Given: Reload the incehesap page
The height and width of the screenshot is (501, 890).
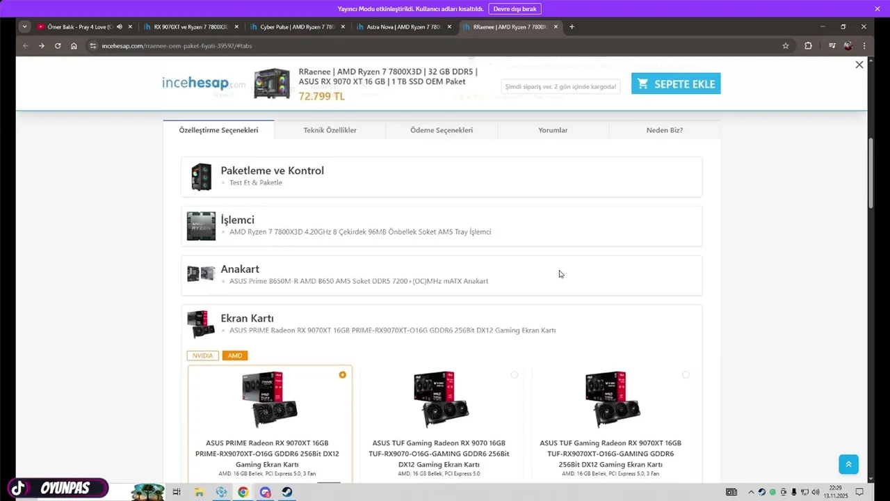Looking at the screenshot, I should [x=58, y=46].
